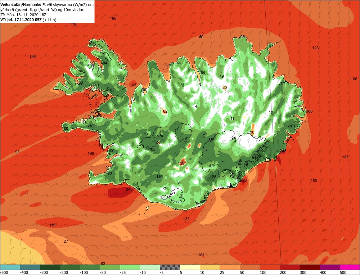Select the green legend swatch between -200 and -100

pyautogui.click(x=70, y=267)
